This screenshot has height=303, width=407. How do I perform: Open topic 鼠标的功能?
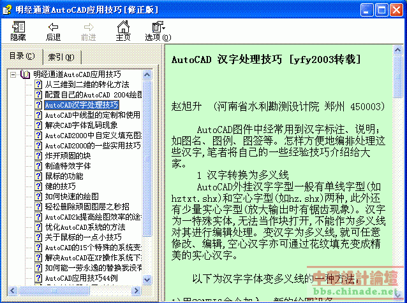click(x=64, y=176)
